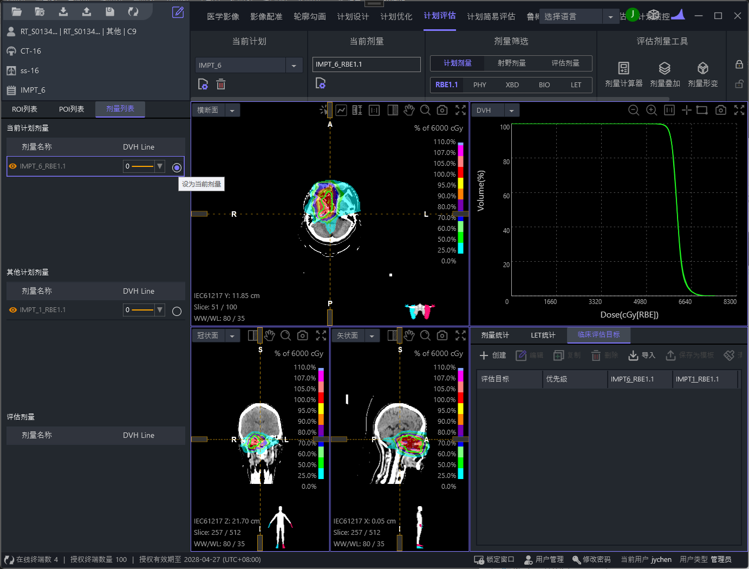The image size is (749, 569).
Task: Click the current dose IMPT_6_RBE1.1 field
Action: click(366, 64)
